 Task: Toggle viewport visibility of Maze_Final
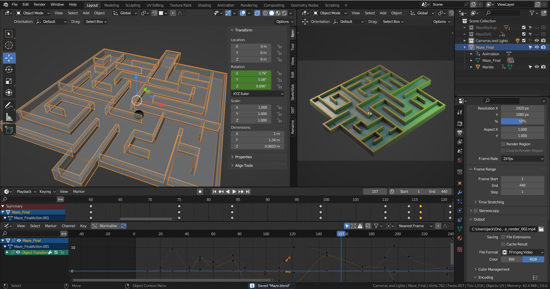[536, 47]
